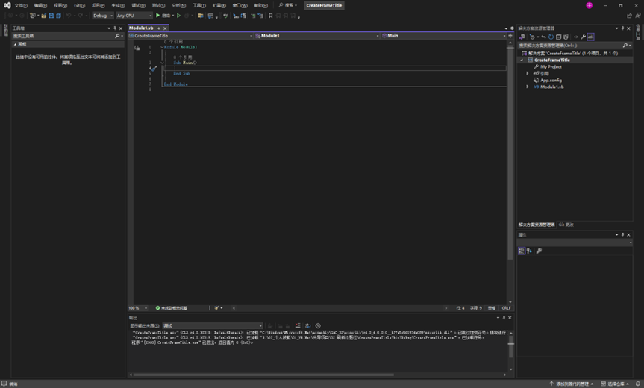Click the Open File folder icon in toolbar

coord(43,16)
